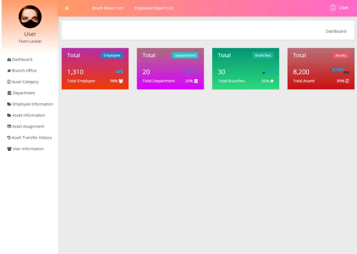Click the Asset Assignment list icon
This screenshot has width=357, height=254.
[x=9, y=126]
